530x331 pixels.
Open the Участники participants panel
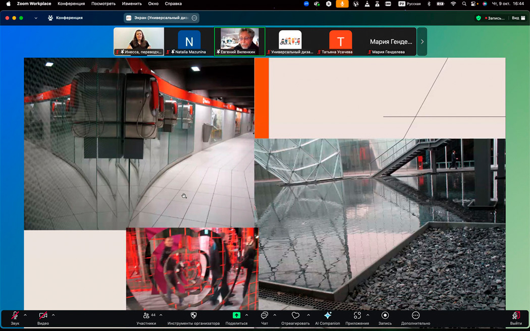click(x=146, y=318)
